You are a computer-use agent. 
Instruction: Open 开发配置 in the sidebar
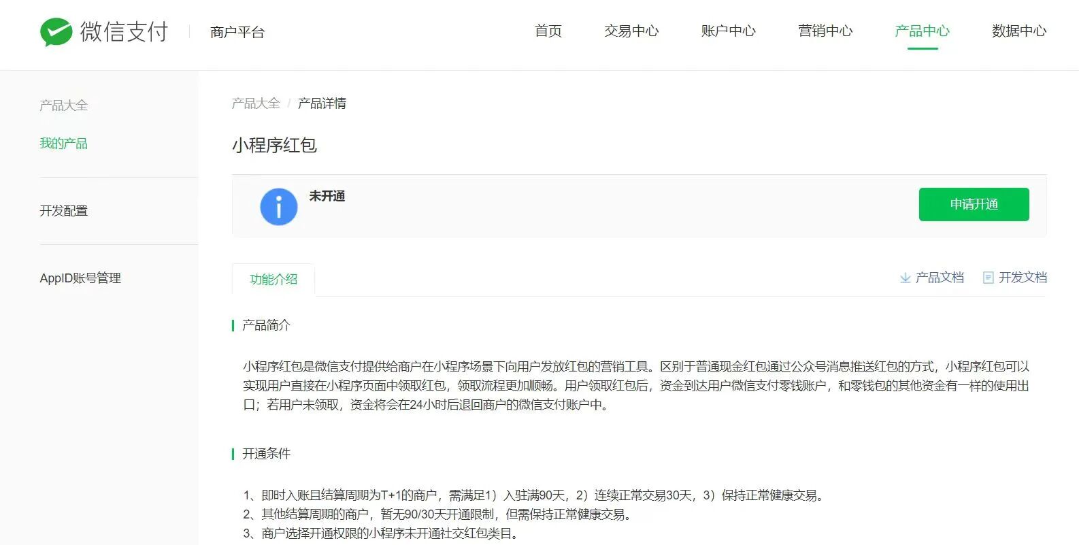(x=63, y=211)
